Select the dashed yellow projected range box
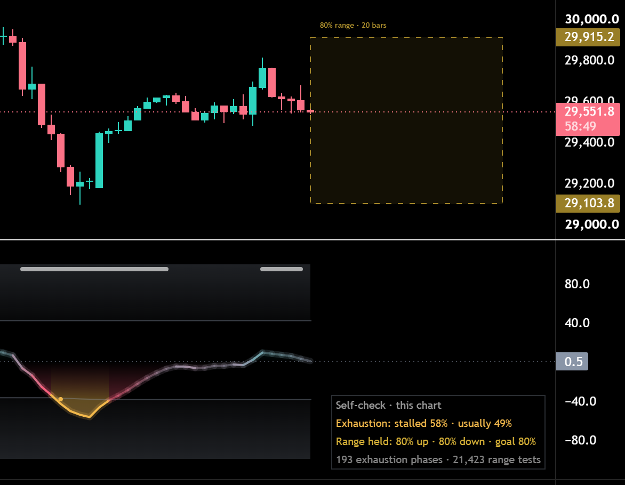 [x=406, y=120]
